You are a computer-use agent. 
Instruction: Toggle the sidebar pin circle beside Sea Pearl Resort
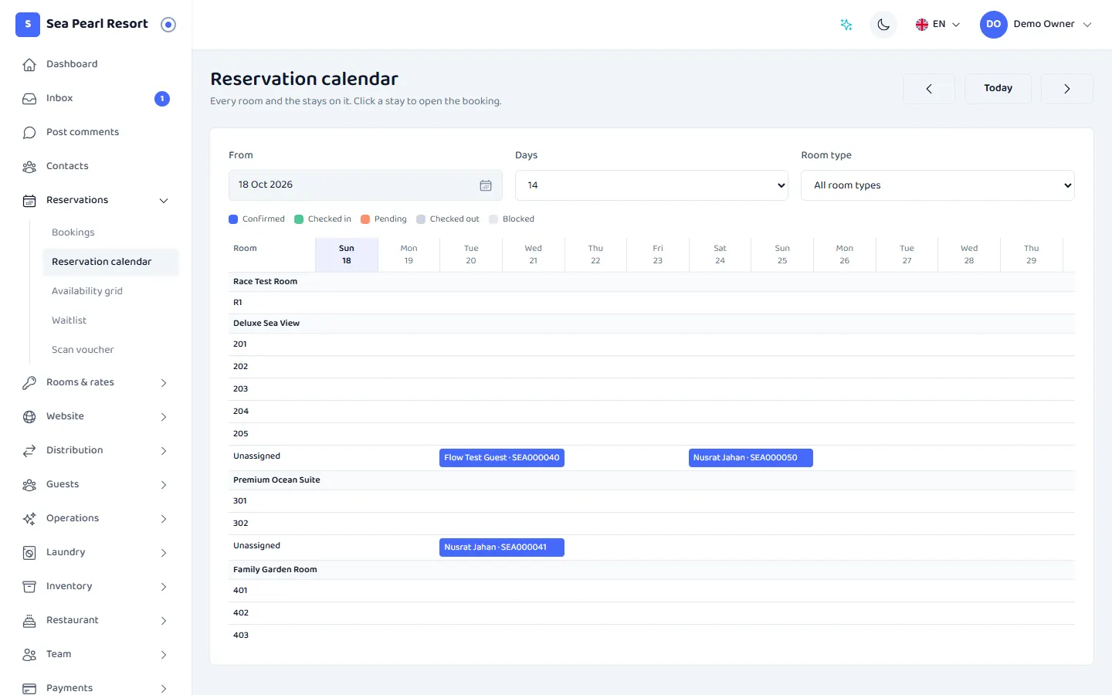pyautogui.click(x=168, y=25)
